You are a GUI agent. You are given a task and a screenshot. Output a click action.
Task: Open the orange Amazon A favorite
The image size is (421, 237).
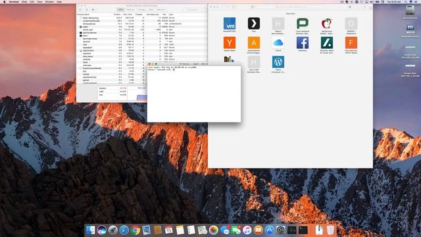[x=254, y=43]
